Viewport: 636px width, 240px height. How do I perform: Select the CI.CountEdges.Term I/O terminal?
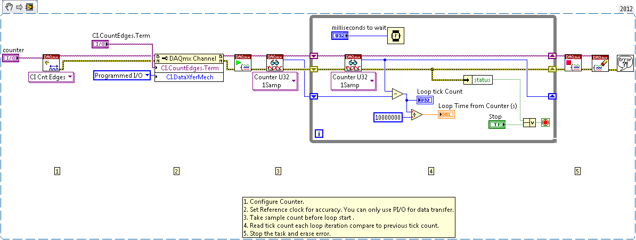pos(100,44)
